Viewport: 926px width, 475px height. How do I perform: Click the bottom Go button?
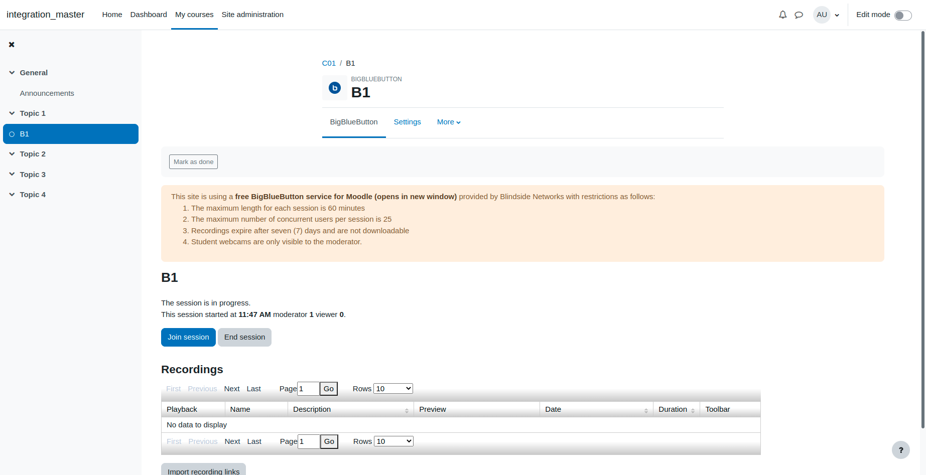tap(329, 441)
